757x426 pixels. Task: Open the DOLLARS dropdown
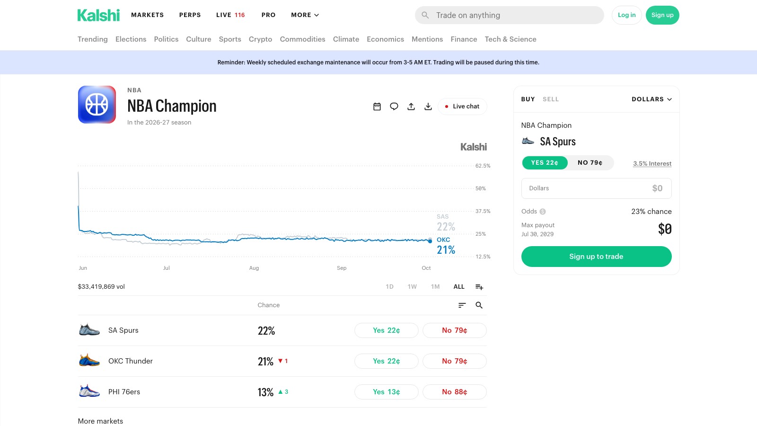(651, 99)
